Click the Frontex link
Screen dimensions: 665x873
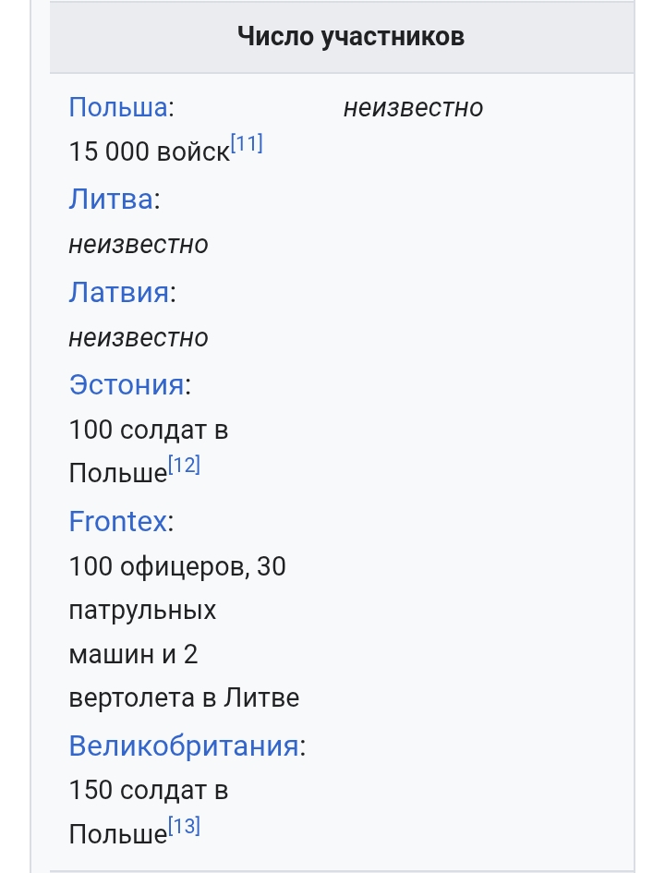pos(117,522)
